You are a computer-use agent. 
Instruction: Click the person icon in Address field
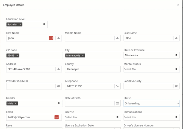tap(58, 69)
